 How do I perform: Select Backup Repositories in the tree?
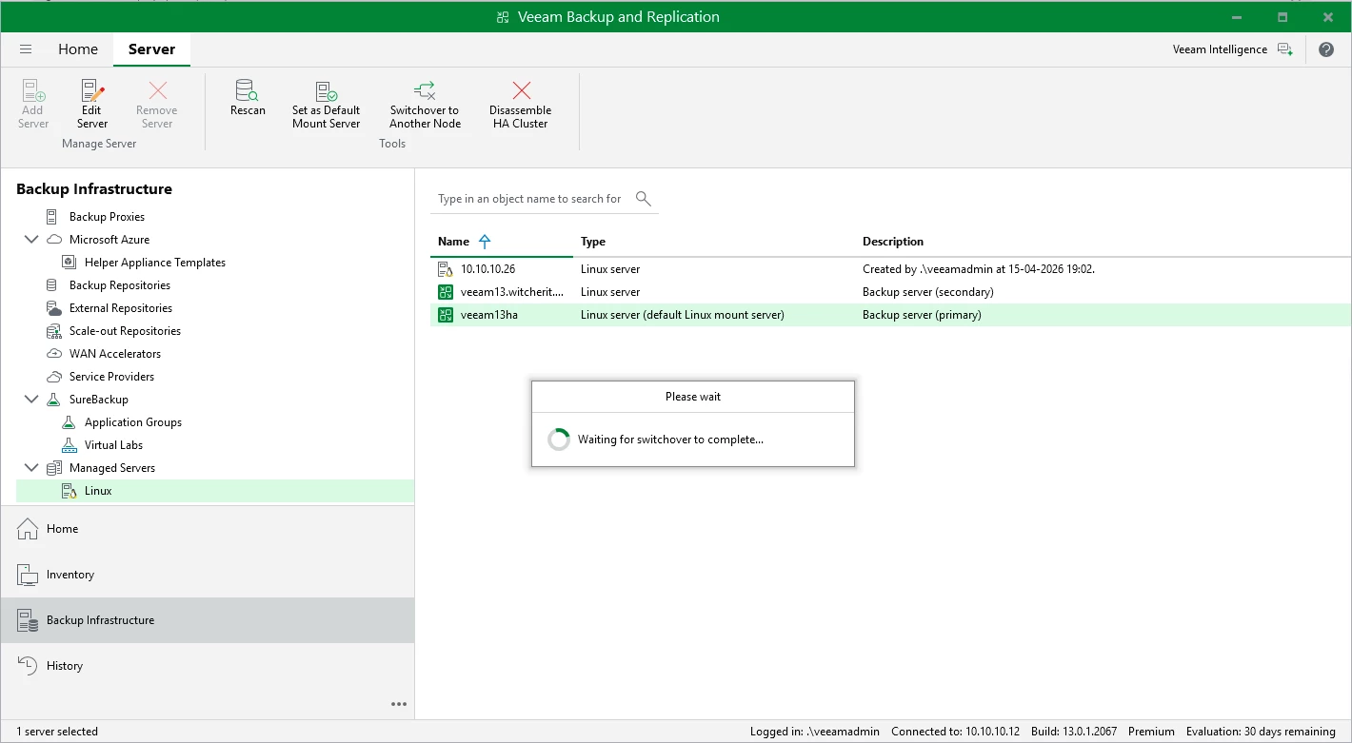[120, 285]
